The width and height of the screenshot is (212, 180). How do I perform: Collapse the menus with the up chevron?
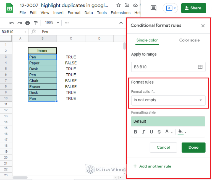click(x=121, y=23)
